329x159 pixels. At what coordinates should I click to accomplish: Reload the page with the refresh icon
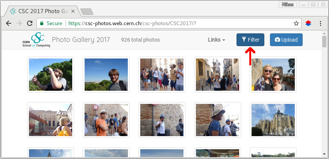click(30, 23)
